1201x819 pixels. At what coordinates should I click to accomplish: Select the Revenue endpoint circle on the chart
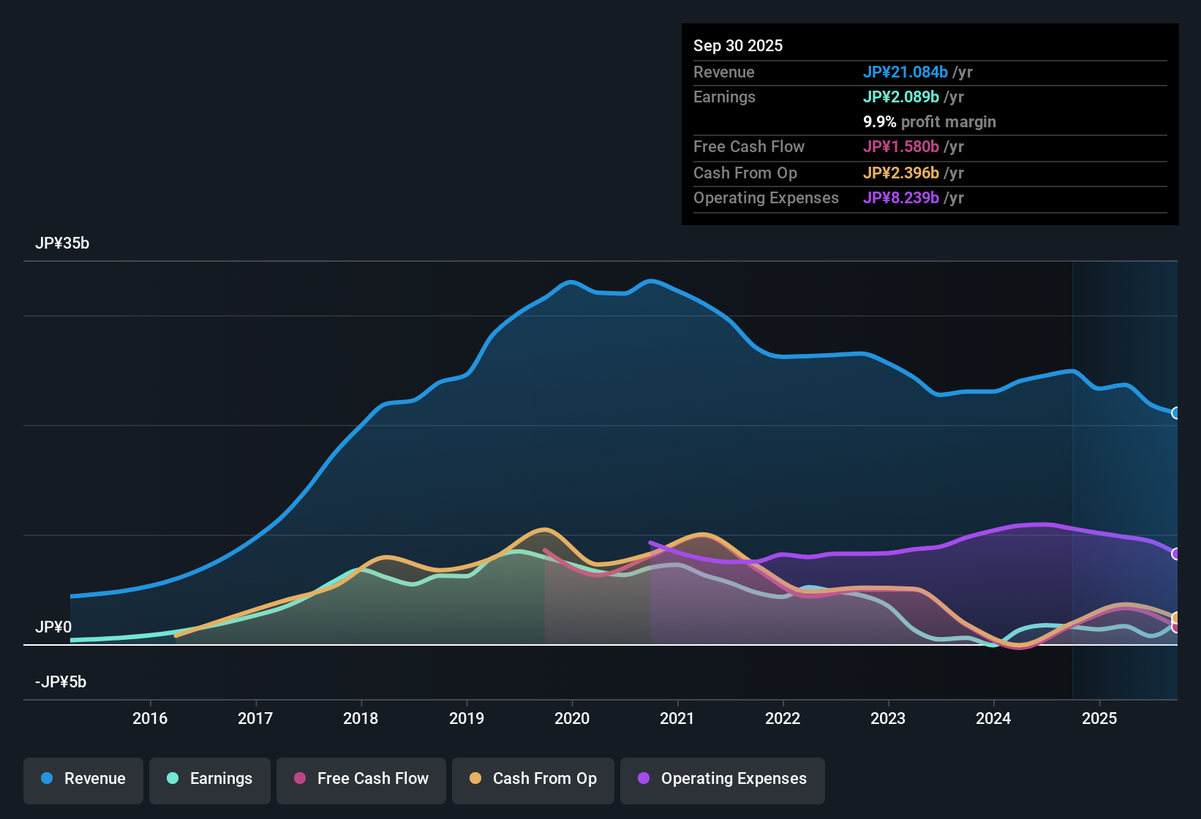pos(1175,414)
